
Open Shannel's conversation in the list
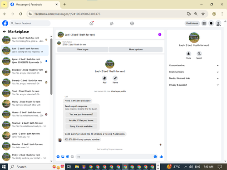[25, 125]
